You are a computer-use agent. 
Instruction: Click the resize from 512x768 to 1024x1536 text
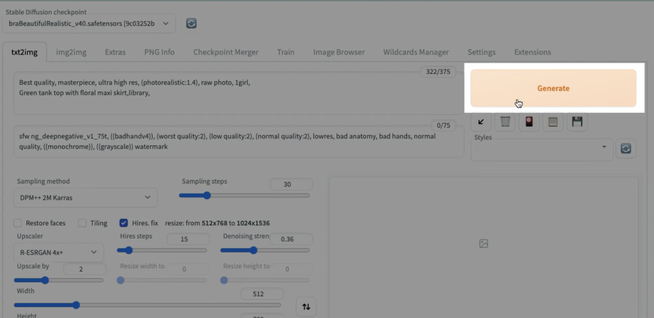pos(217,223)
